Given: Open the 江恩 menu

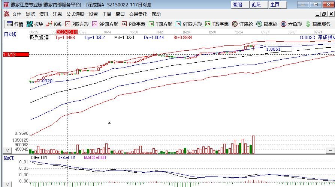Looking at the screenshot, I should pyautogui.click(x=57, y=14).
